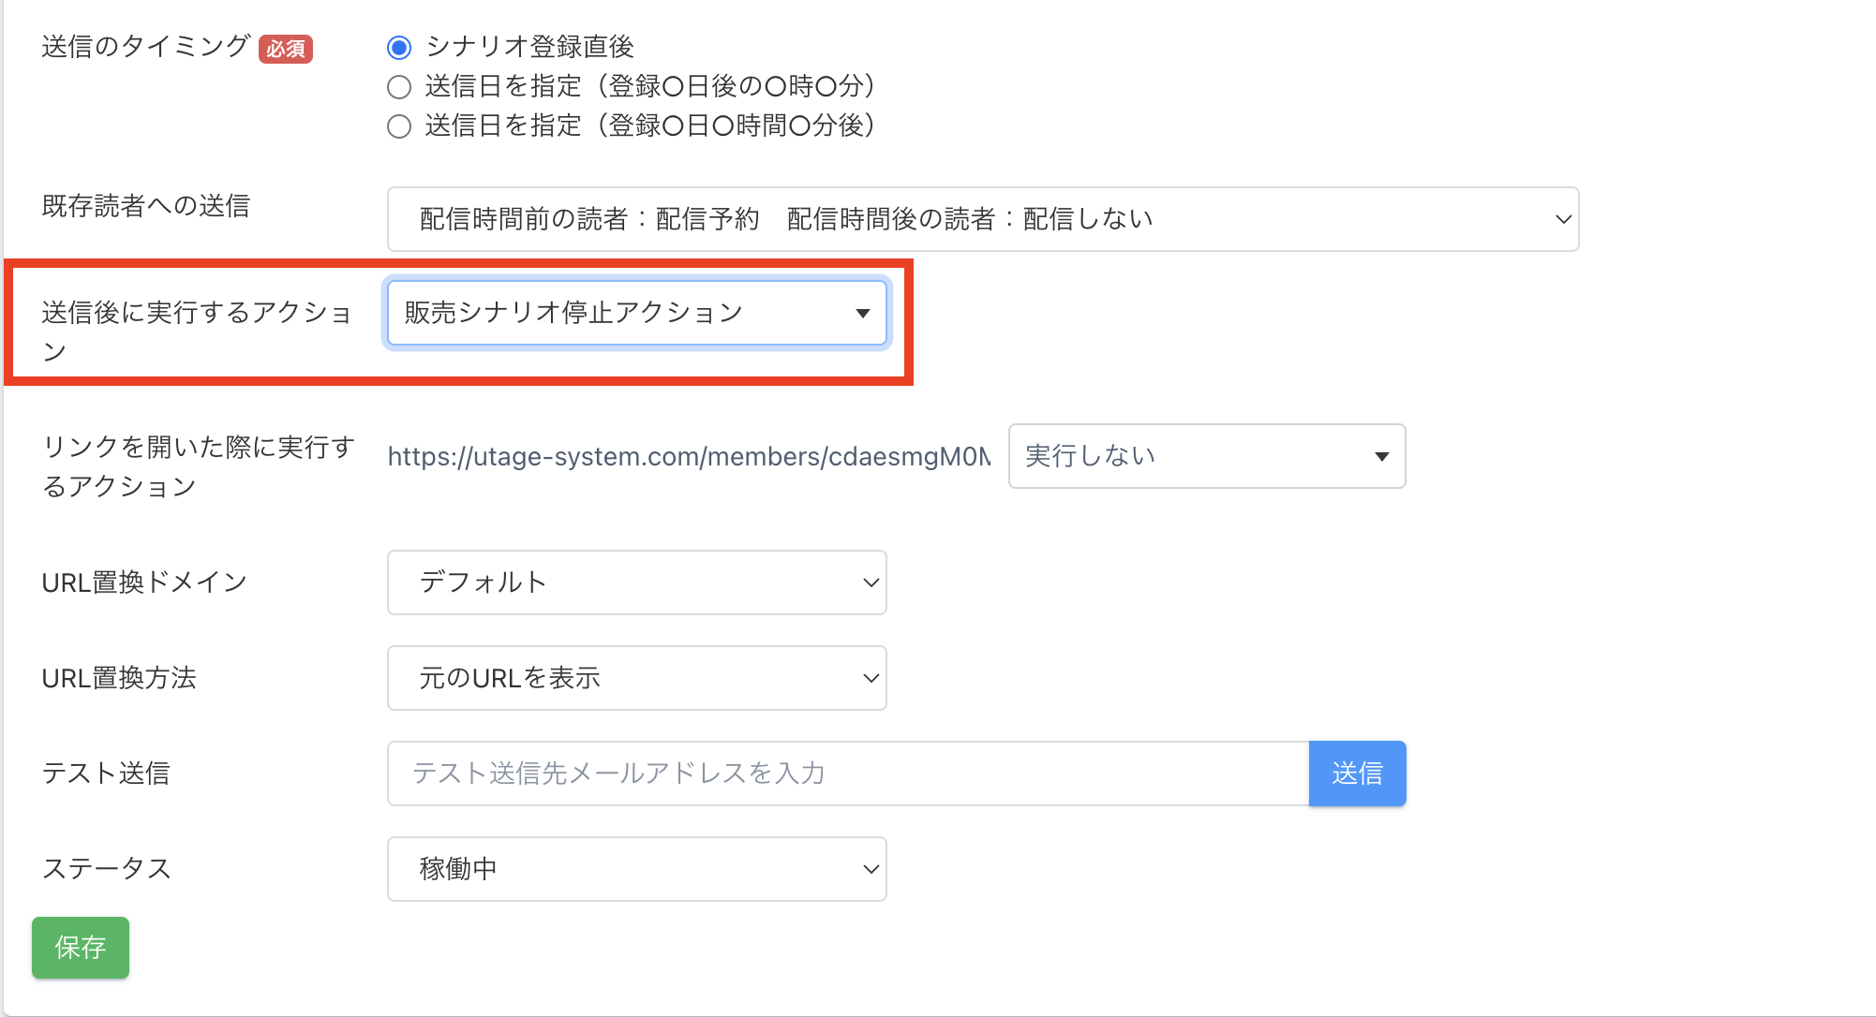The height and width of the screenshot is (1017, 1876).
Task: Open URL置換ドメイン dropdown showing デフォルト
Action: (x=636, y=582)
